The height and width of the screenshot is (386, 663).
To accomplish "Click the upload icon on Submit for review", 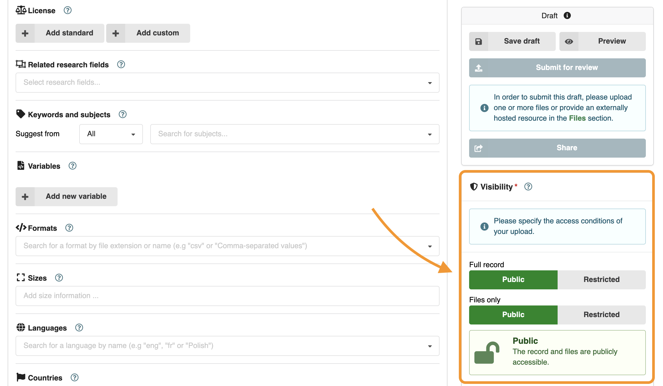I will [479, 68].
